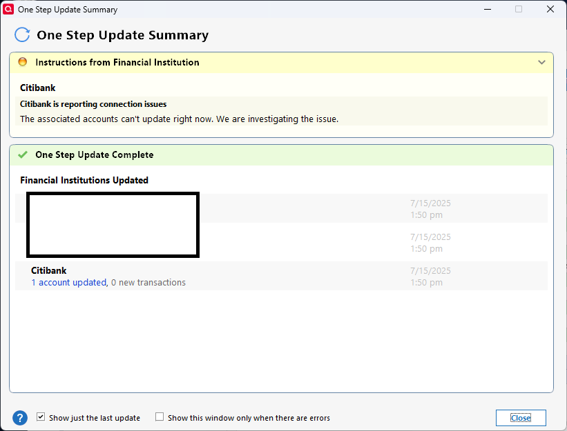Click the Instructions from Financial Institution title
Screen dimensions: 567x431
coord(117,62)
